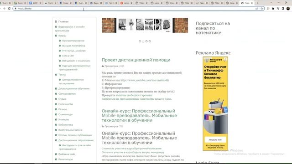Bookmark this page with the star icon

coord(261,9)
